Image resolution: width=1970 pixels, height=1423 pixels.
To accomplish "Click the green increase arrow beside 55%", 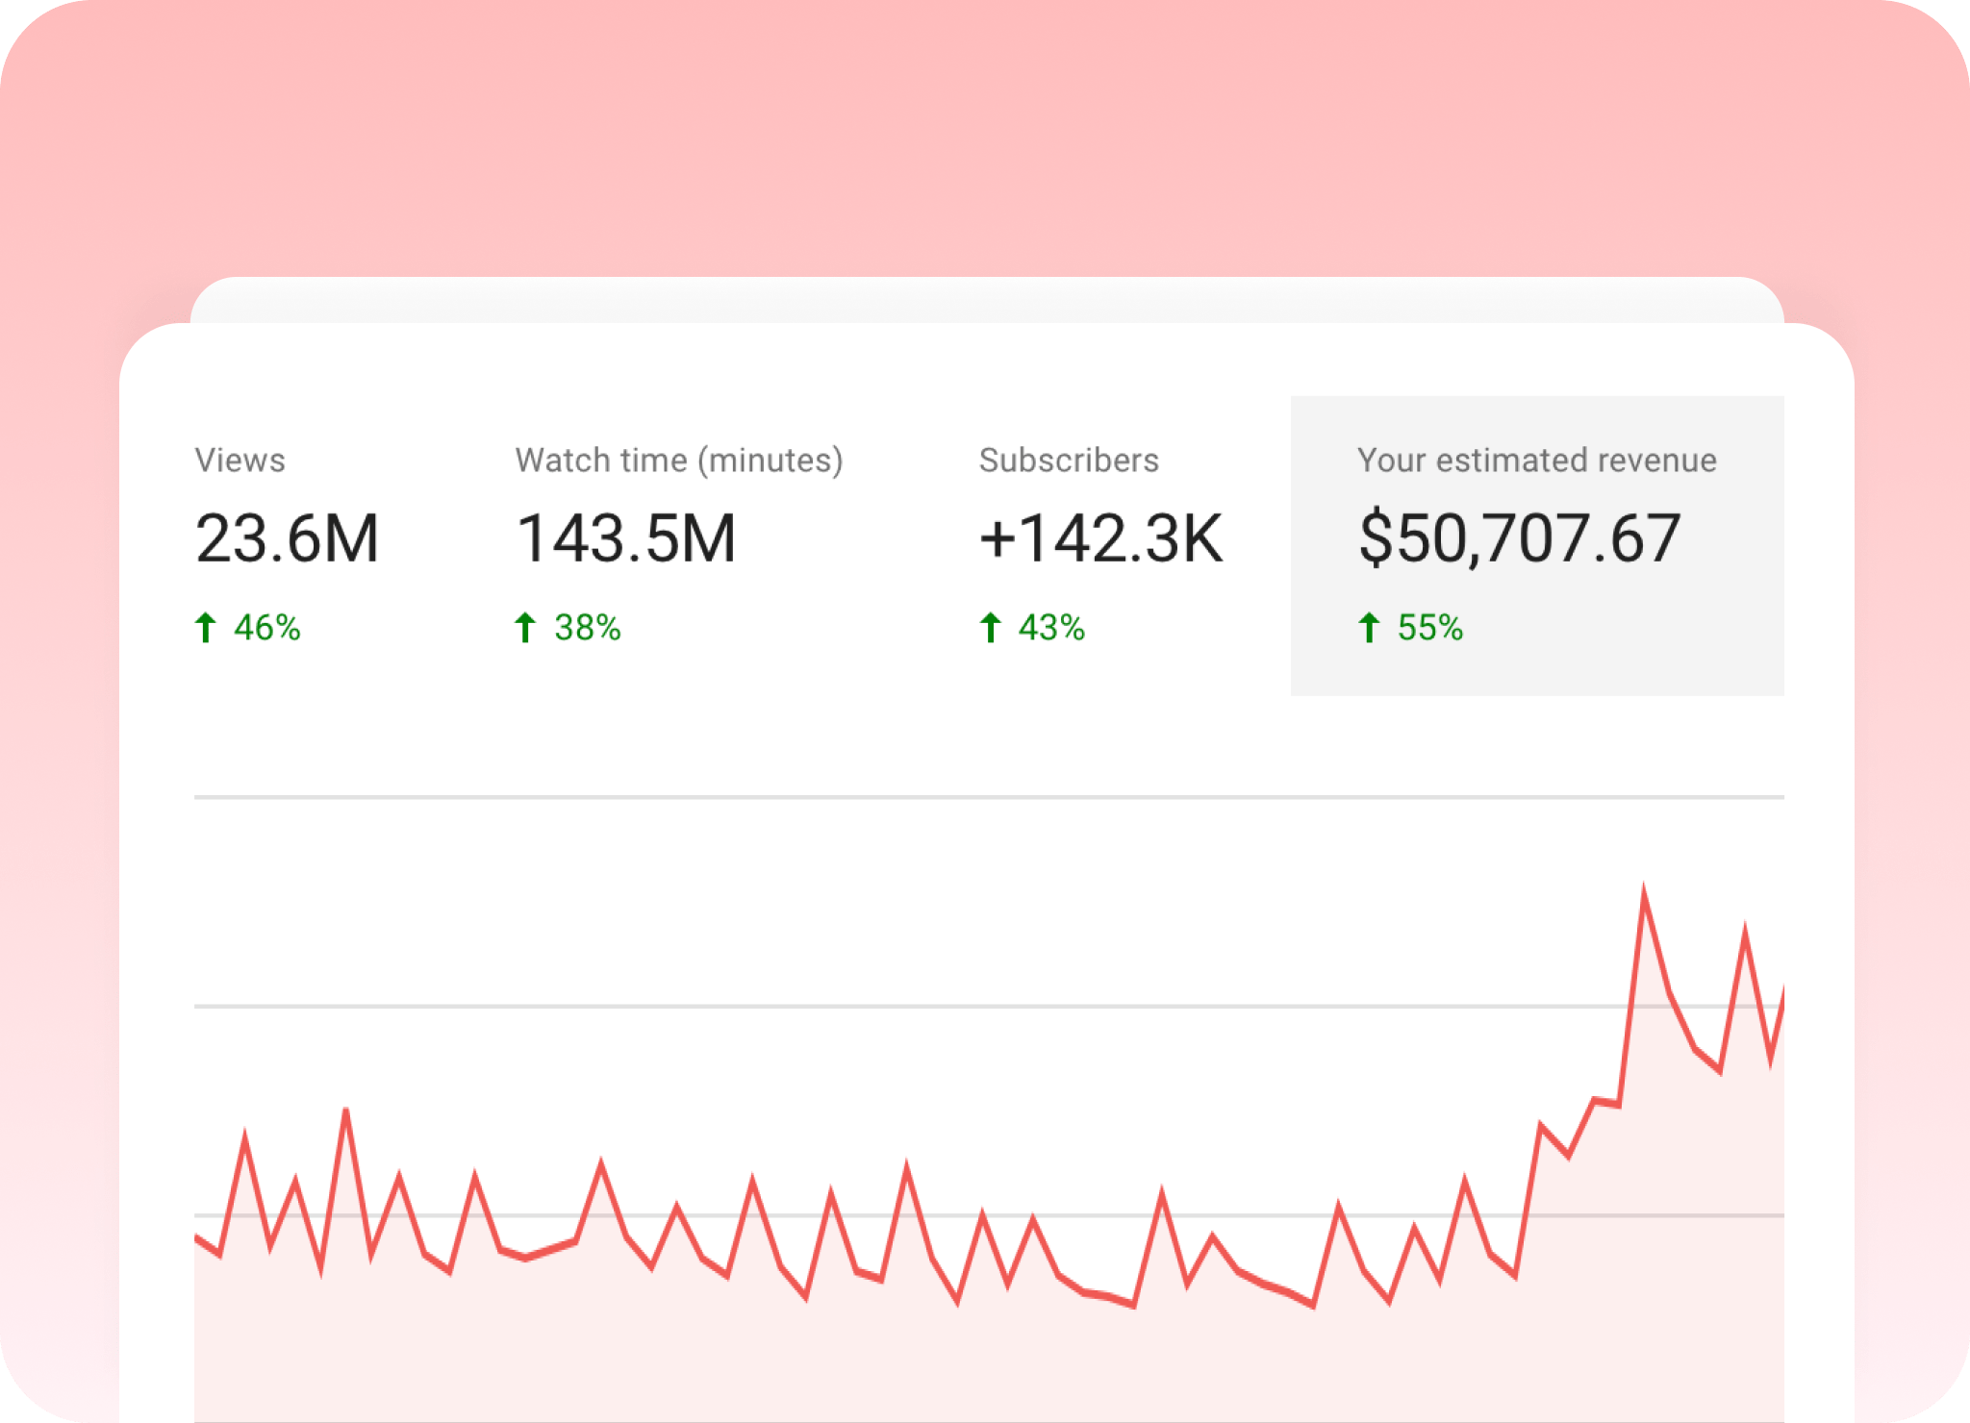I will click(1369, 627).
